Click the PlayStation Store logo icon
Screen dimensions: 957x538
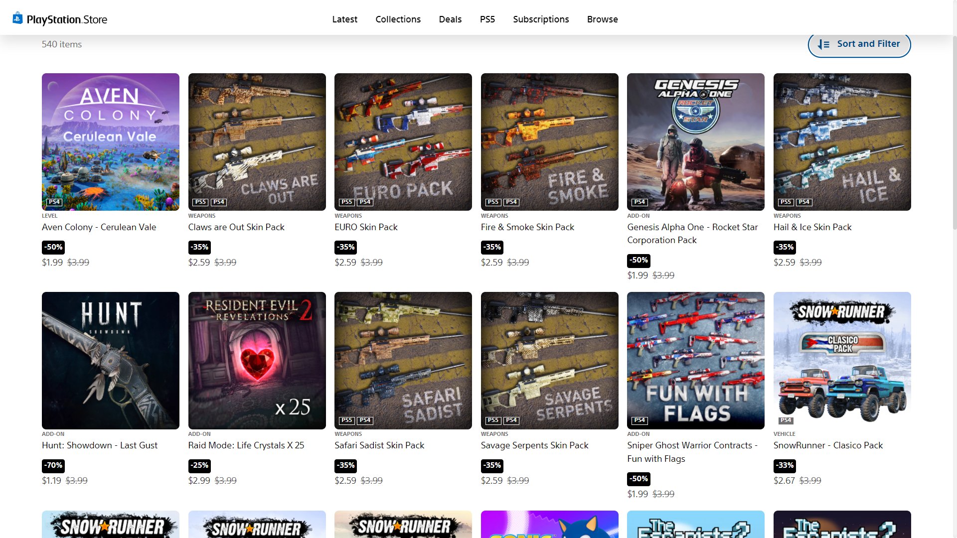pos(18,18)
